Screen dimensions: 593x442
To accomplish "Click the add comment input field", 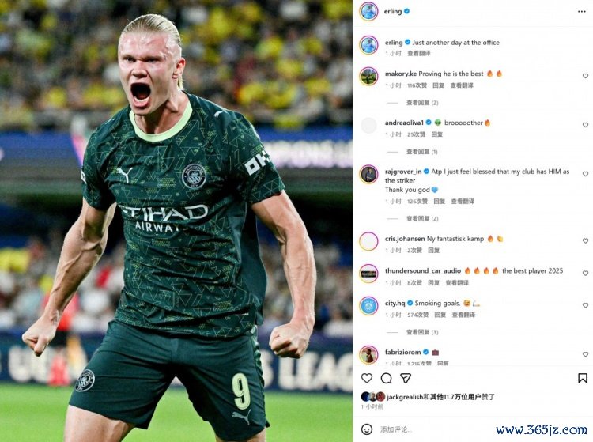I will click(x=435, y=429).
